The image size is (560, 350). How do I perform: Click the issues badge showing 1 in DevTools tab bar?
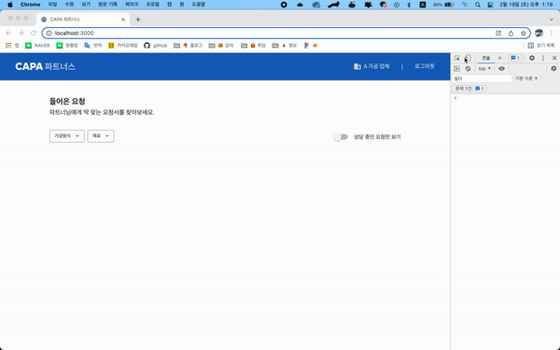click(515, 58)
